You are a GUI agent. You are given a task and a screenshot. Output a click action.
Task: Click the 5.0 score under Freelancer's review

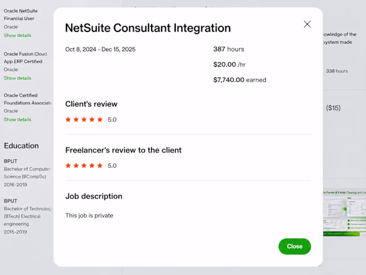click(x=112, y=166)
